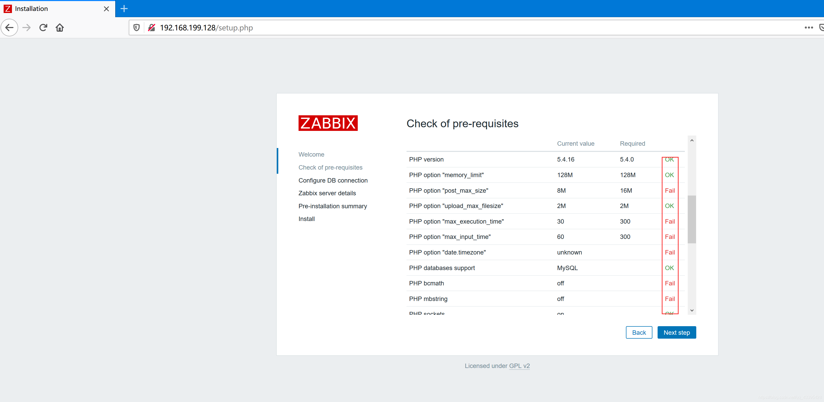This screenshot has height=402, width=824.
Task: Open the GPL v2 license link
Action: coord(519,366)
